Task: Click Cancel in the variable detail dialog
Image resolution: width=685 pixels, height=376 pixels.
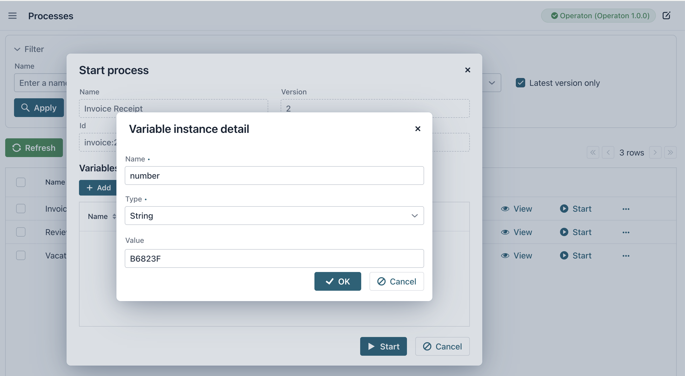Action: tap(396, 281)
